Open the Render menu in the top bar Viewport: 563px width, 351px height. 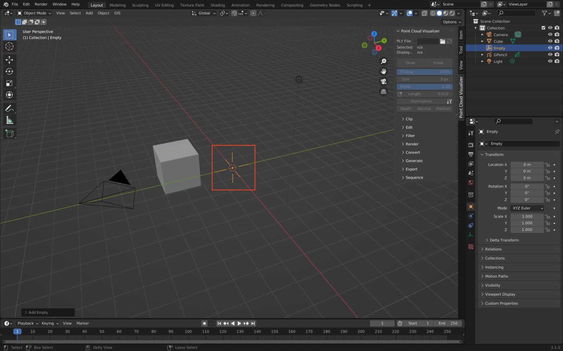[41, 4]
